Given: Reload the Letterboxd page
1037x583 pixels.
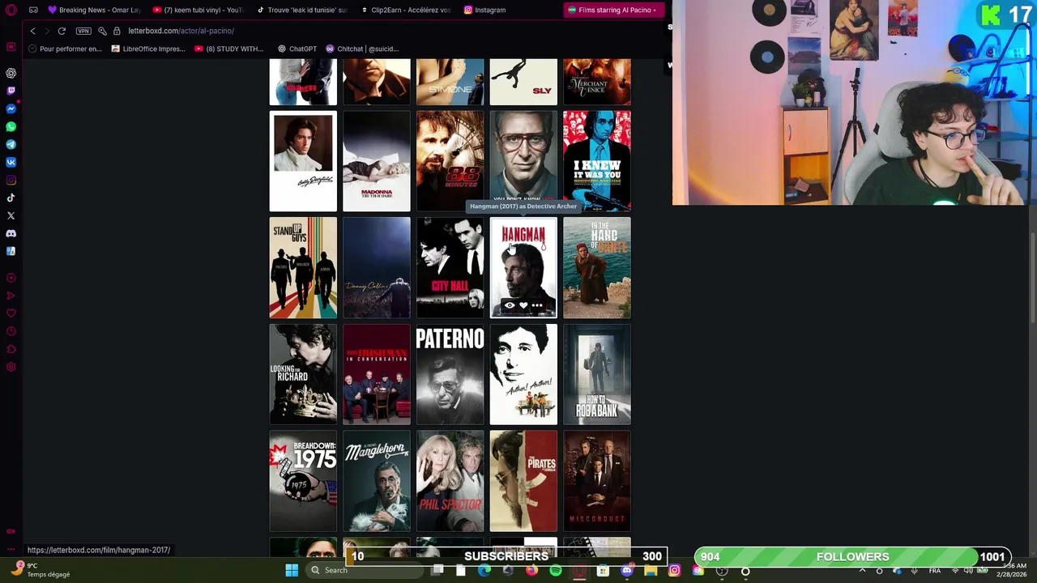Looking at the screenshot, I should (62, 31).
